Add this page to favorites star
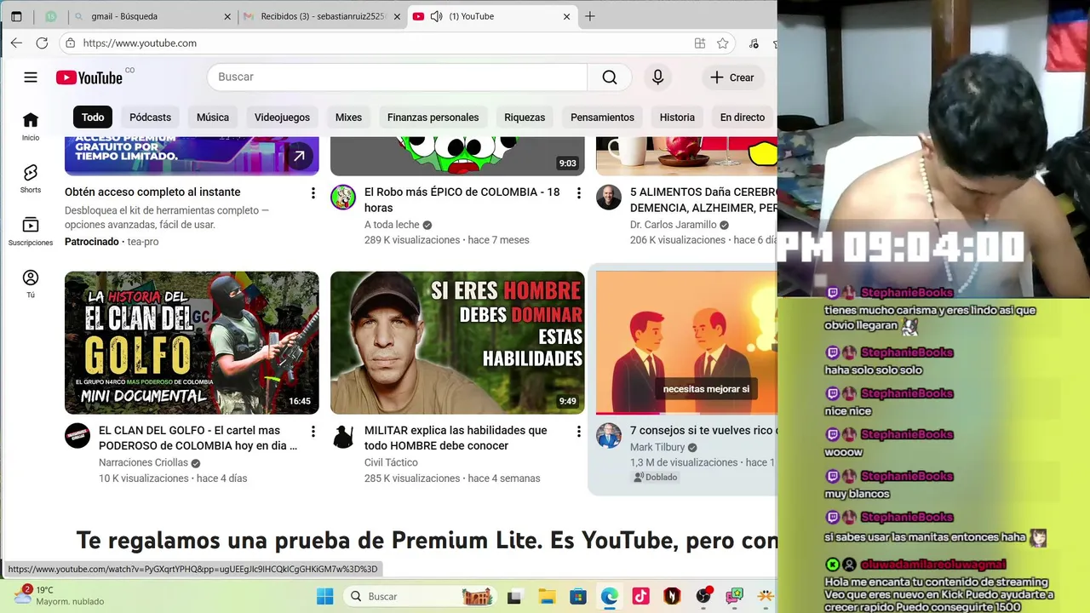The height and width of the screenshot is (613, 1090). 722,43
